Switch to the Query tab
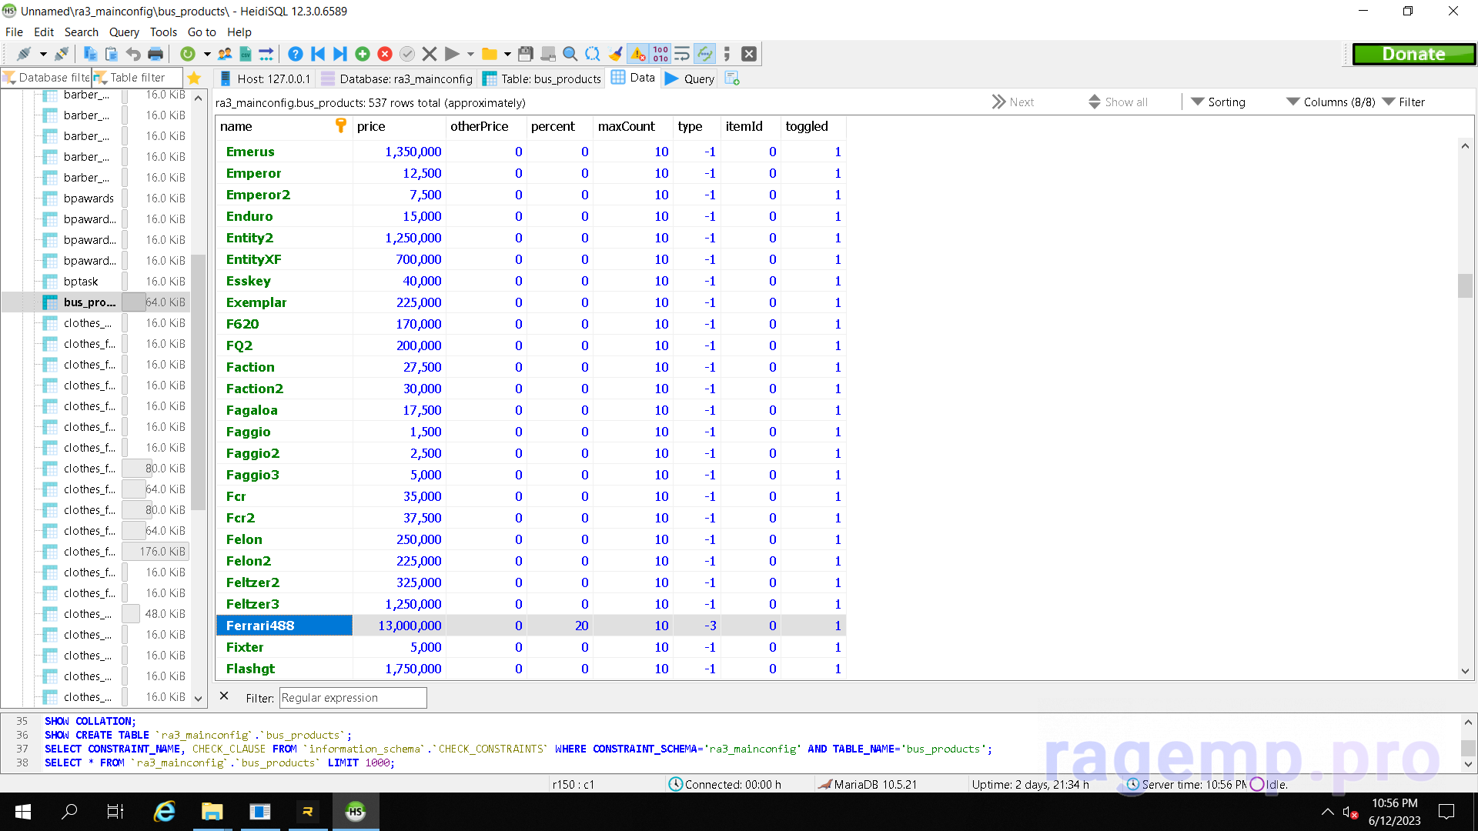The image size is (1478, 831). (x=690, y=78)
